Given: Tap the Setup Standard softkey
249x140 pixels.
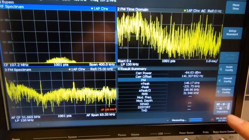Looking at the screenshot, I should [x=232, y=33].
